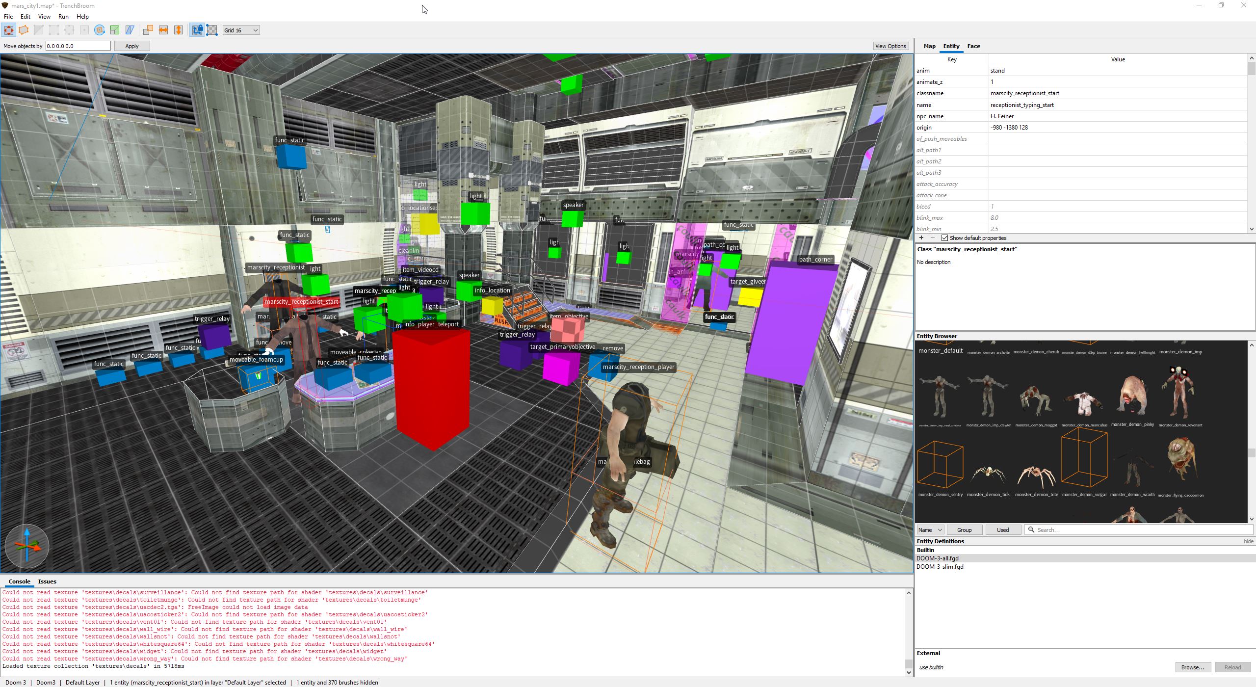The image size is (1256, 687).
Task: Activate the rotate objects tool
Action: coord(100,30)
